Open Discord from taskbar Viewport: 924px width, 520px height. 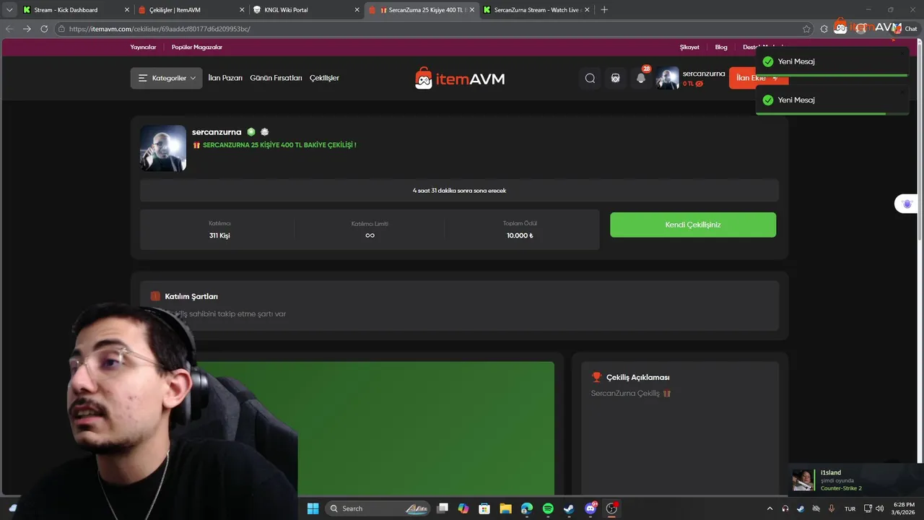(x=590, y=508)
